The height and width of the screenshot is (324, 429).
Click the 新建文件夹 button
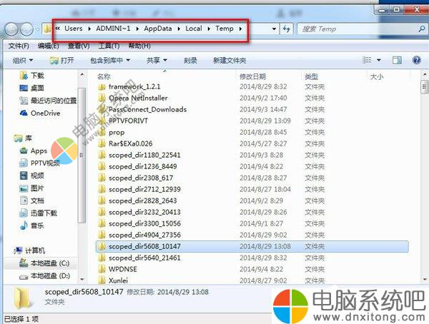[x=229, y=61]
